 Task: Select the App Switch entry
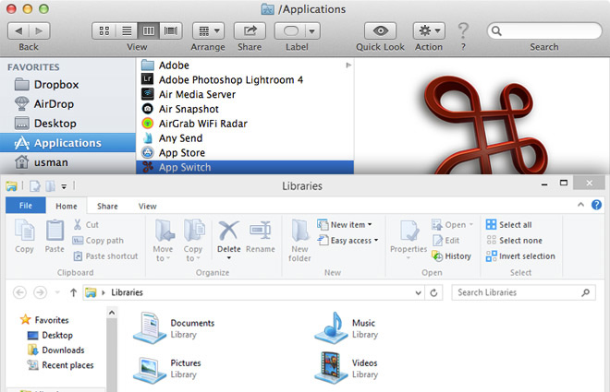[x=245, y=167]
